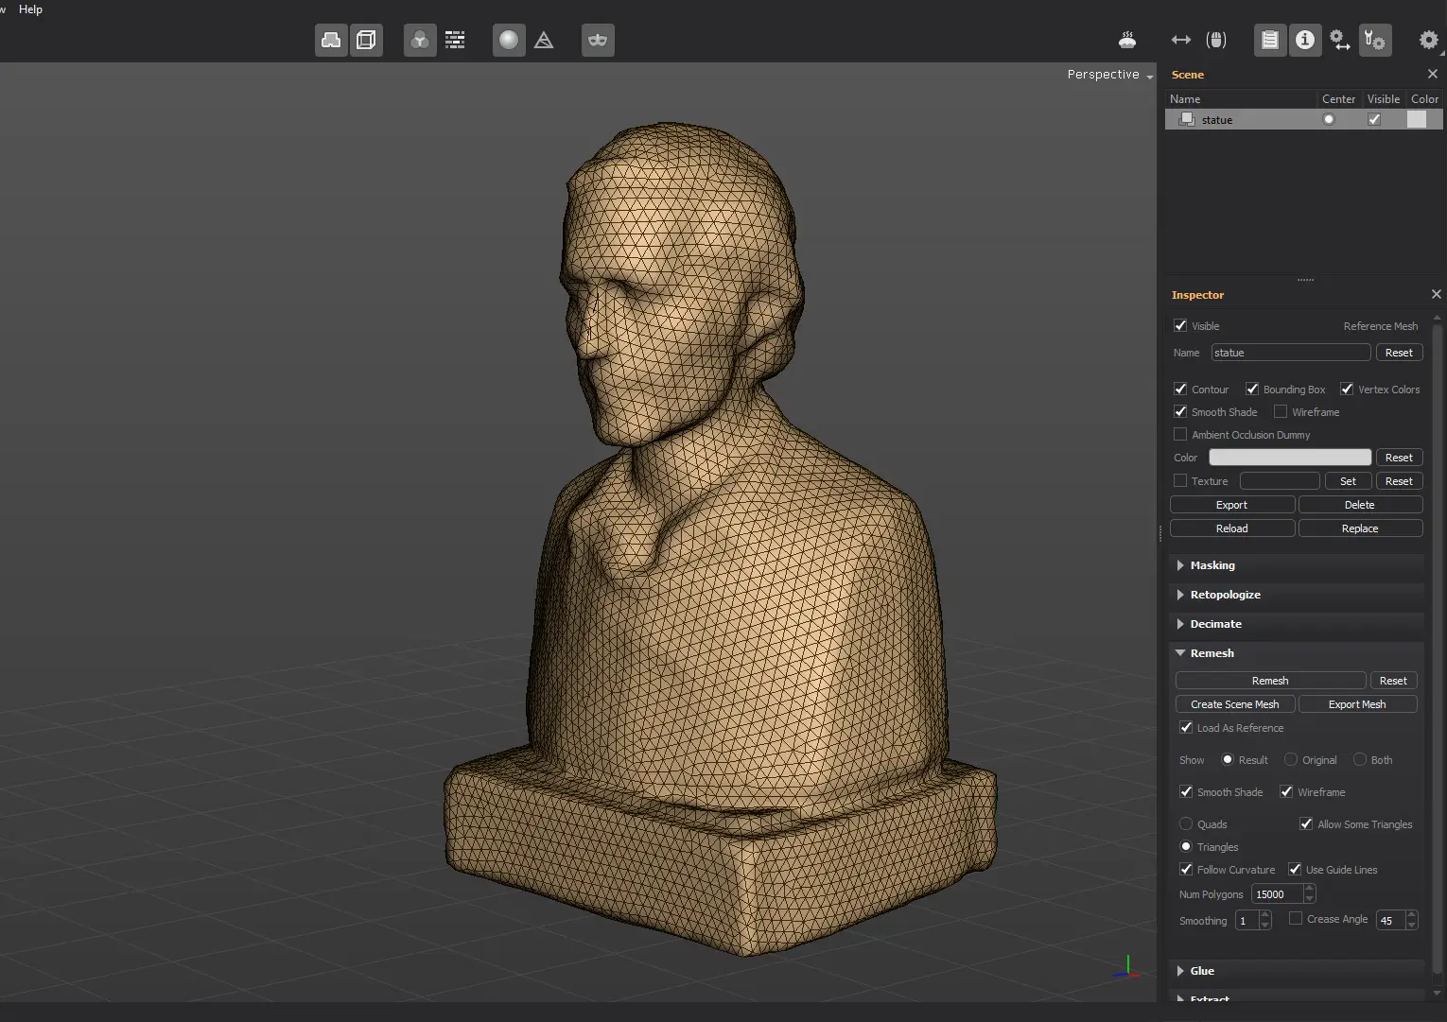1447x1022 pixels.
Task: Select the Center radio for statue
Action: point(1329,119)
